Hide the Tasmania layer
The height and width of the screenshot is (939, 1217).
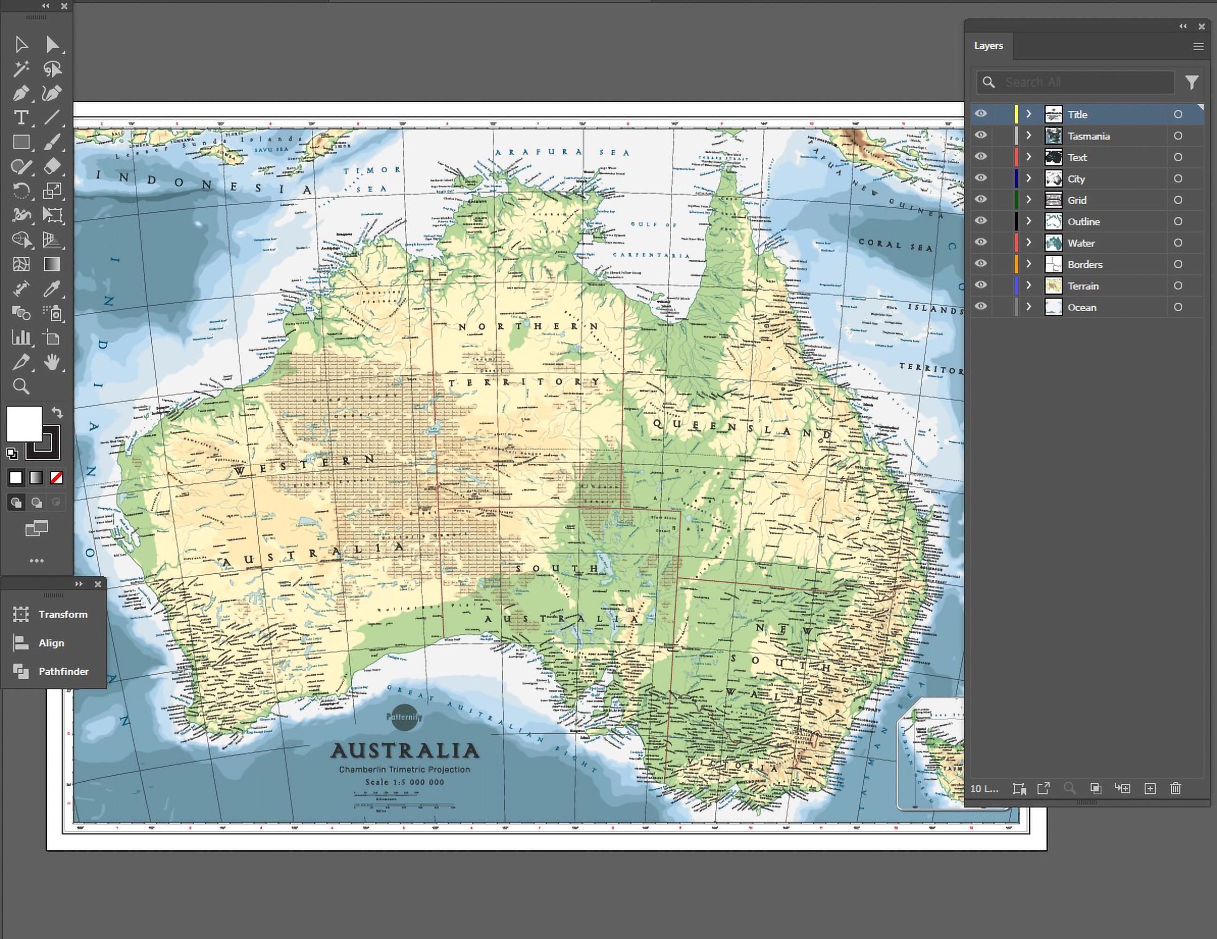[981, 135]
